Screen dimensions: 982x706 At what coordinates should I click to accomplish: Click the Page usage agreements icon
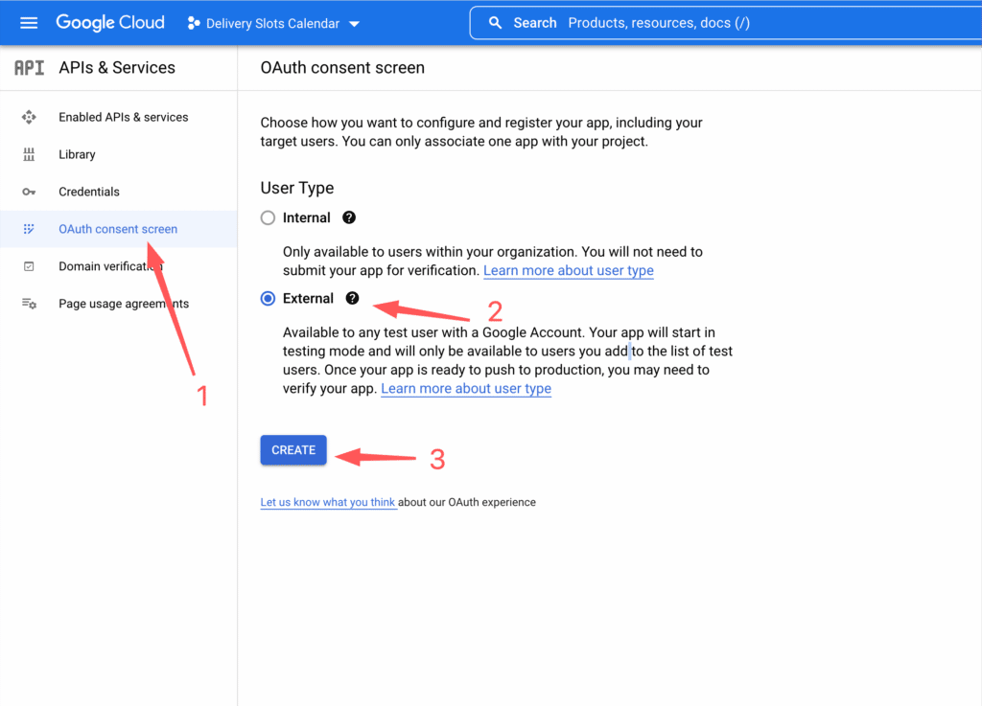click(29, 304)
